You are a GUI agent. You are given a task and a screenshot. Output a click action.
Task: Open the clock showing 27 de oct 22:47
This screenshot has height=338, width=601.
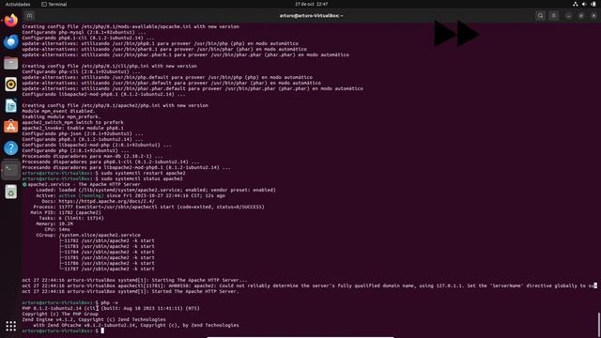[x=311, y=4]
